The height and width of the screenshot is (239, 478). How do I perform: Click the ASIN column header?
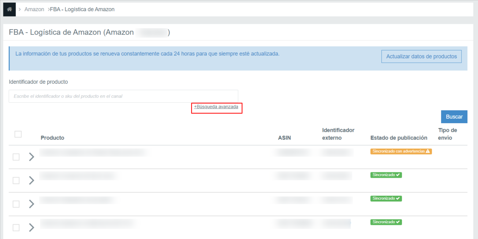coord(284,138)
